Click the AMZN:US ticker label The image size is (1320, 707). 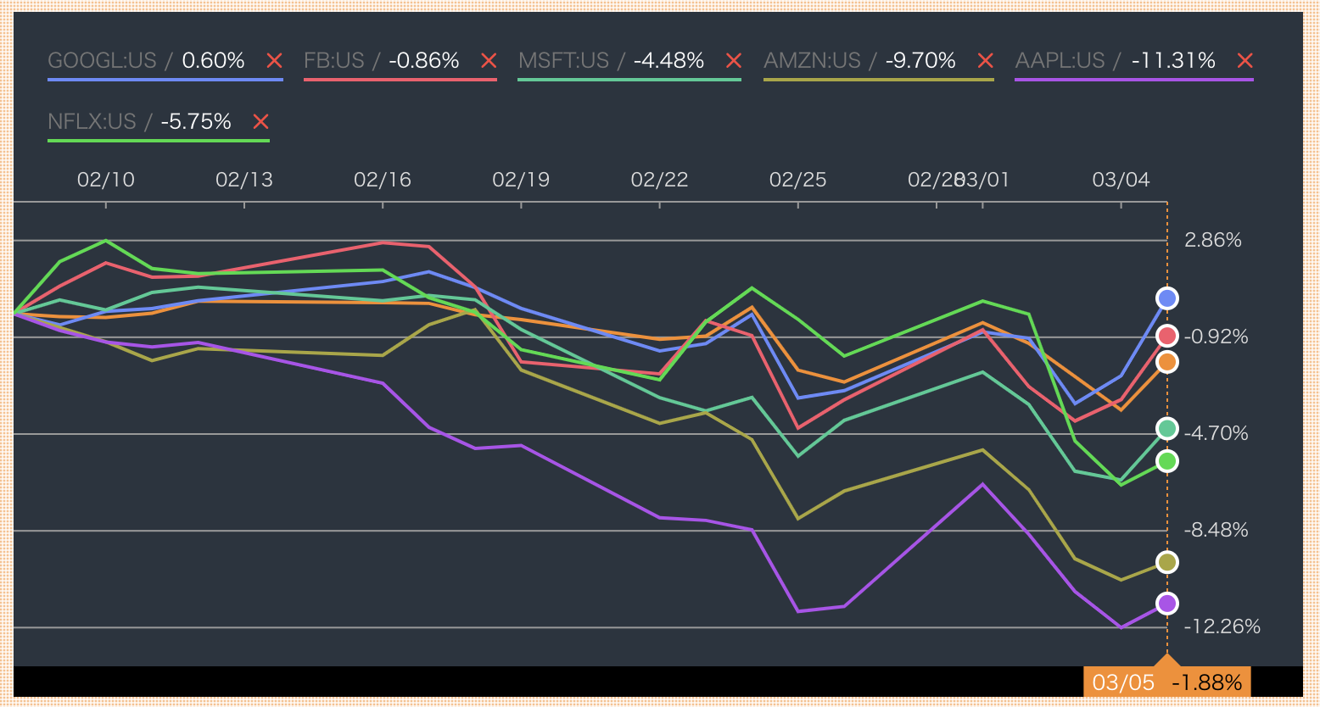coord(812,61)
